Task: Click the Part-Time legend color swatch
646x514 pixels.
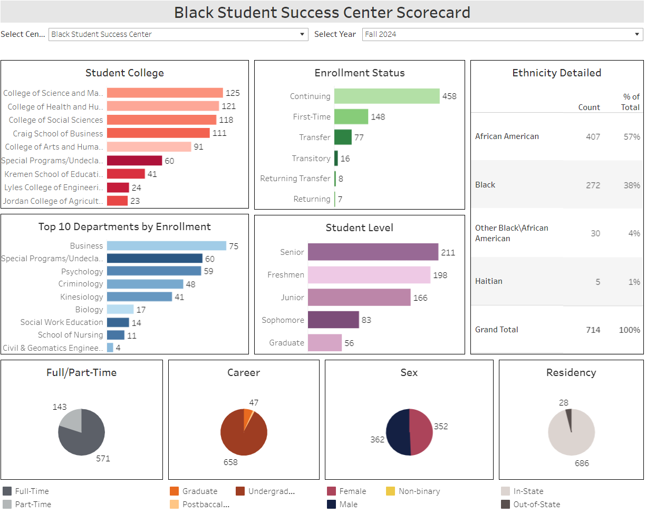Action: pyautogui.click(x=7, y=505)
